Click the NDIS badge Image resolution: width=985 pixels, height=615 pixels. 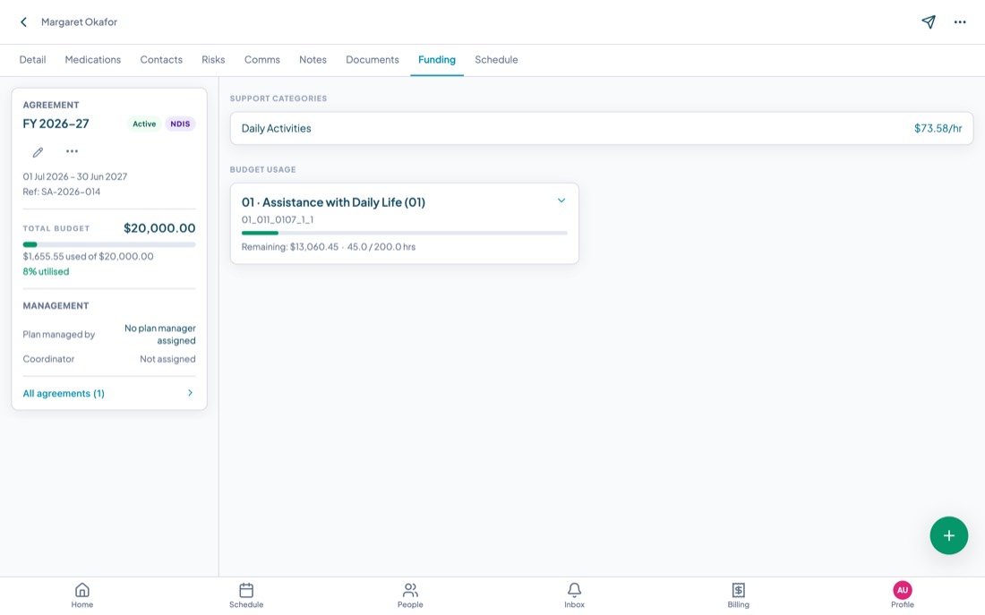coord(180,124)
